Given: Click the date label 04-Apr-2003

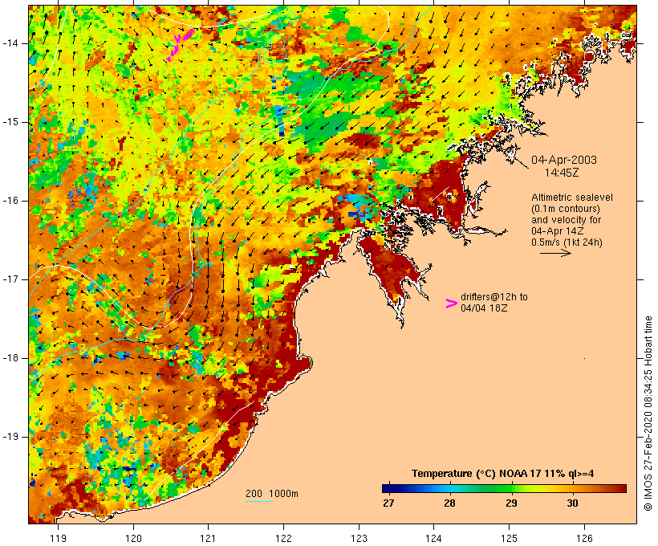Looking at the screenshot, I should (564, 160).
